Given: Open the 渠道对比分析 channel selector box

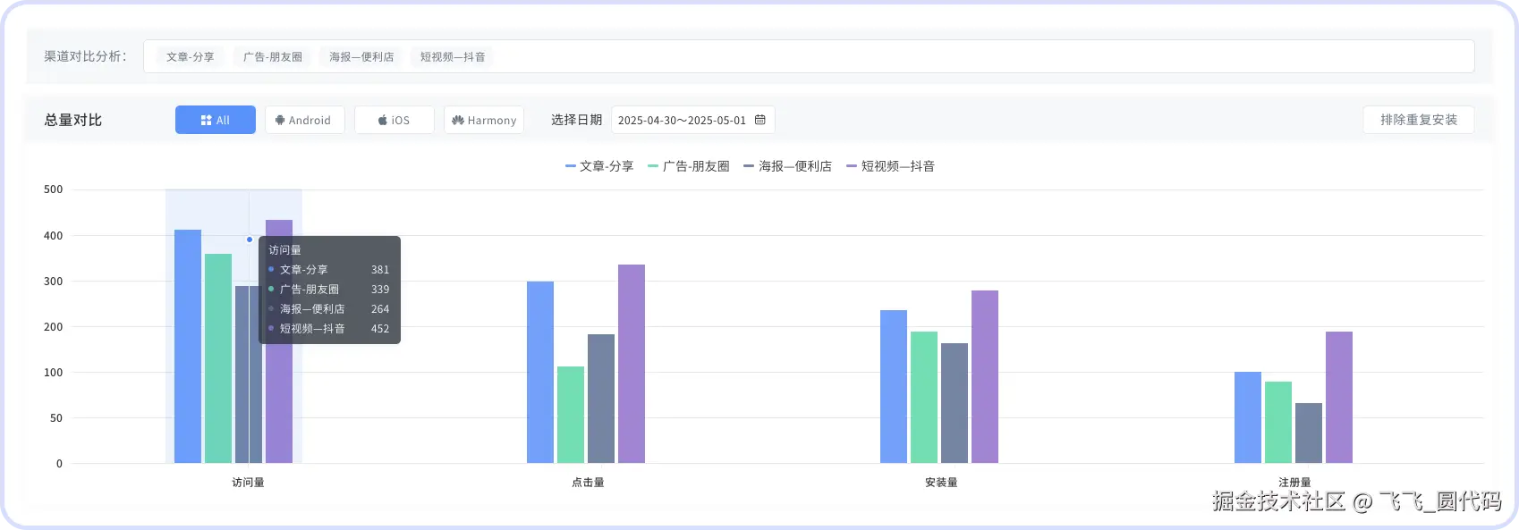Looking at the screenshot, I should 809,56.
